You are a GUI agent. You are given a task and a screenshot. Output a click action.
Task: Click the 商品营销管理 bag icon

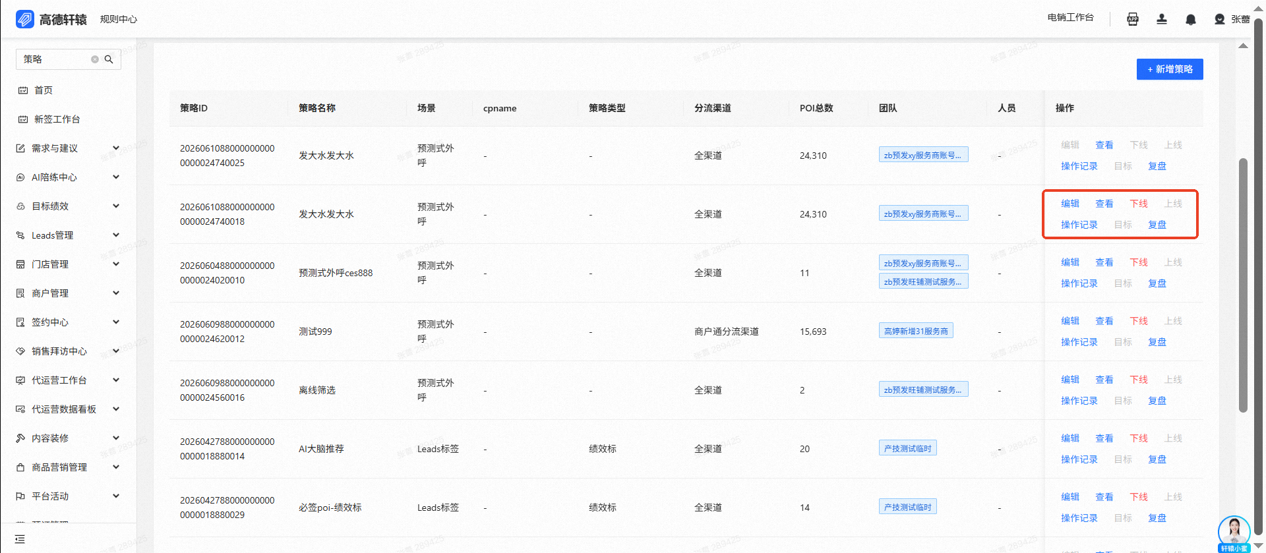click(20, 467)
